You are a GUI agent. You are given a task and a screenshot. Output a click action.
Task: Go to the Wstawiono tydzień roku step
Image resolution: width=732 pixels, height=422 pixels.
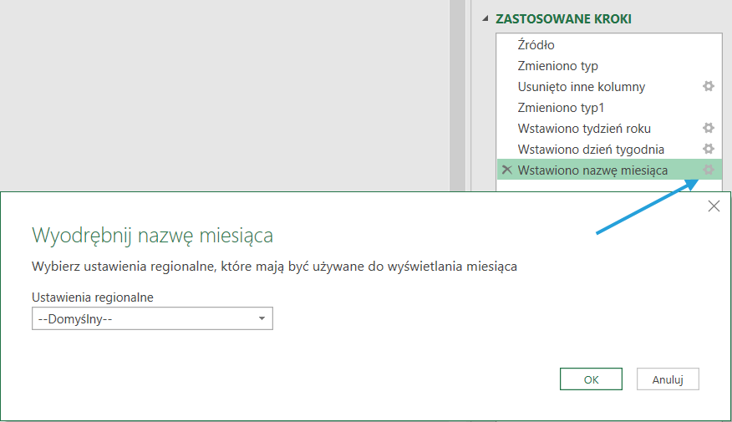tap(584, 129)
